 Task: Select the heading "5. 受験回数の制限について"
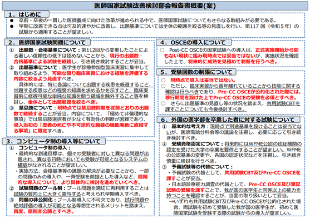[196, 72]
